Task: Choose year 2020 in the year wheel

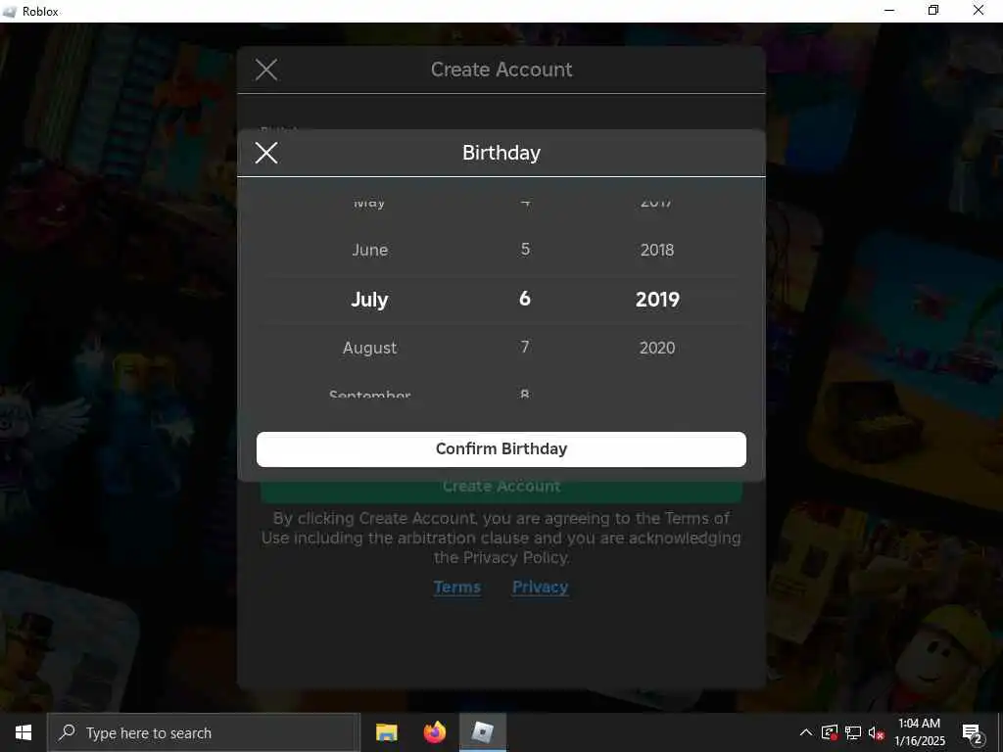Action: (x=657, y=348)
